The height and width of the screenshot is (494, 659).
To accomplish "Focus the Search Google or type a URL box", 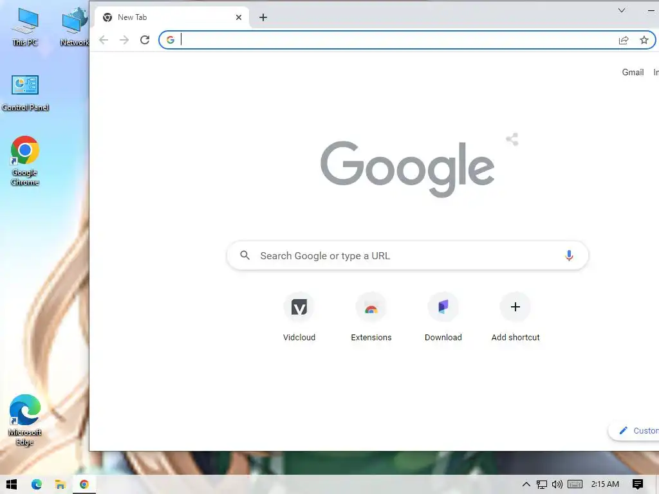I will tap(407, 255).
